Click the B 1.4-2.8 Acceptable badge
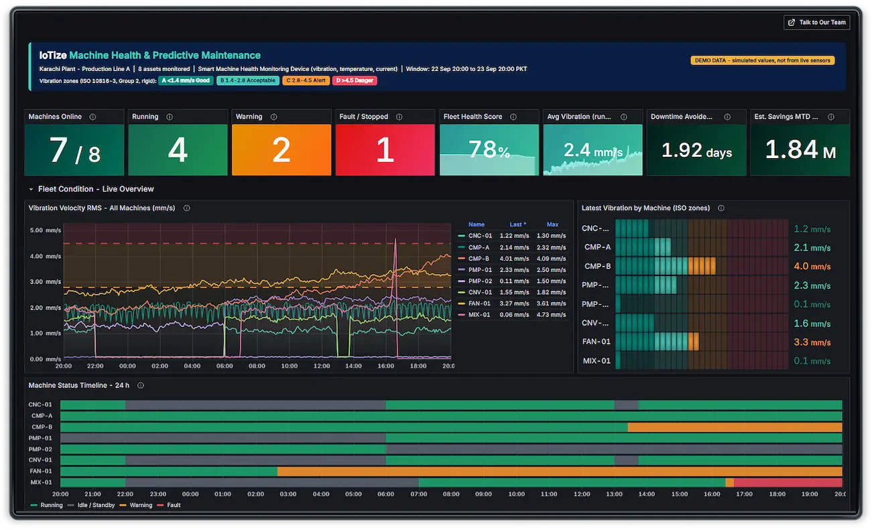872x530 pixels. point(247,80)
